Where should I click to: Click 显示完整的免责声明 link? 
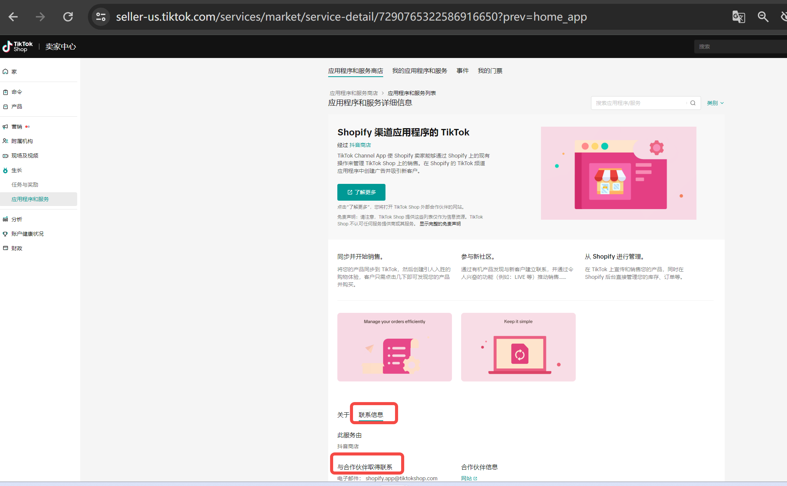tap(440, 224)
